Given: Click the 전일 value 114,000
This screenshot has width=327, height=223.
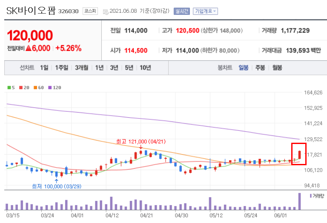Looking at the screenshot, I should coord(136,31).
